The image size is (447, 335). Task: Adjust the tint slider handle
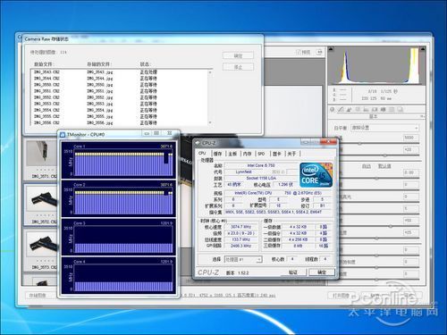tap(385, 155)
